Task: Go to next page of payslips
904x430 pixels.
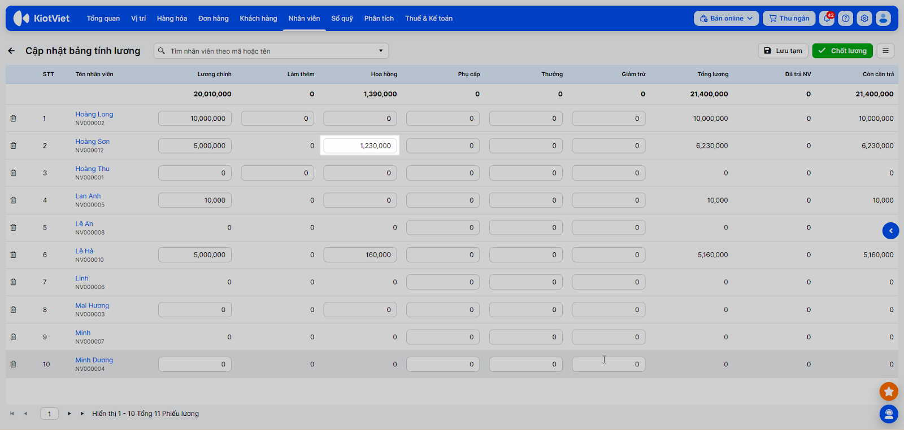Action: 69,414
